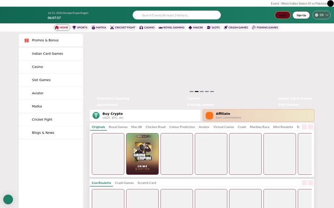This screenshot has height=208, width=334.
Task: Show previous games in the Originals row
Action: tap(304, 127)
